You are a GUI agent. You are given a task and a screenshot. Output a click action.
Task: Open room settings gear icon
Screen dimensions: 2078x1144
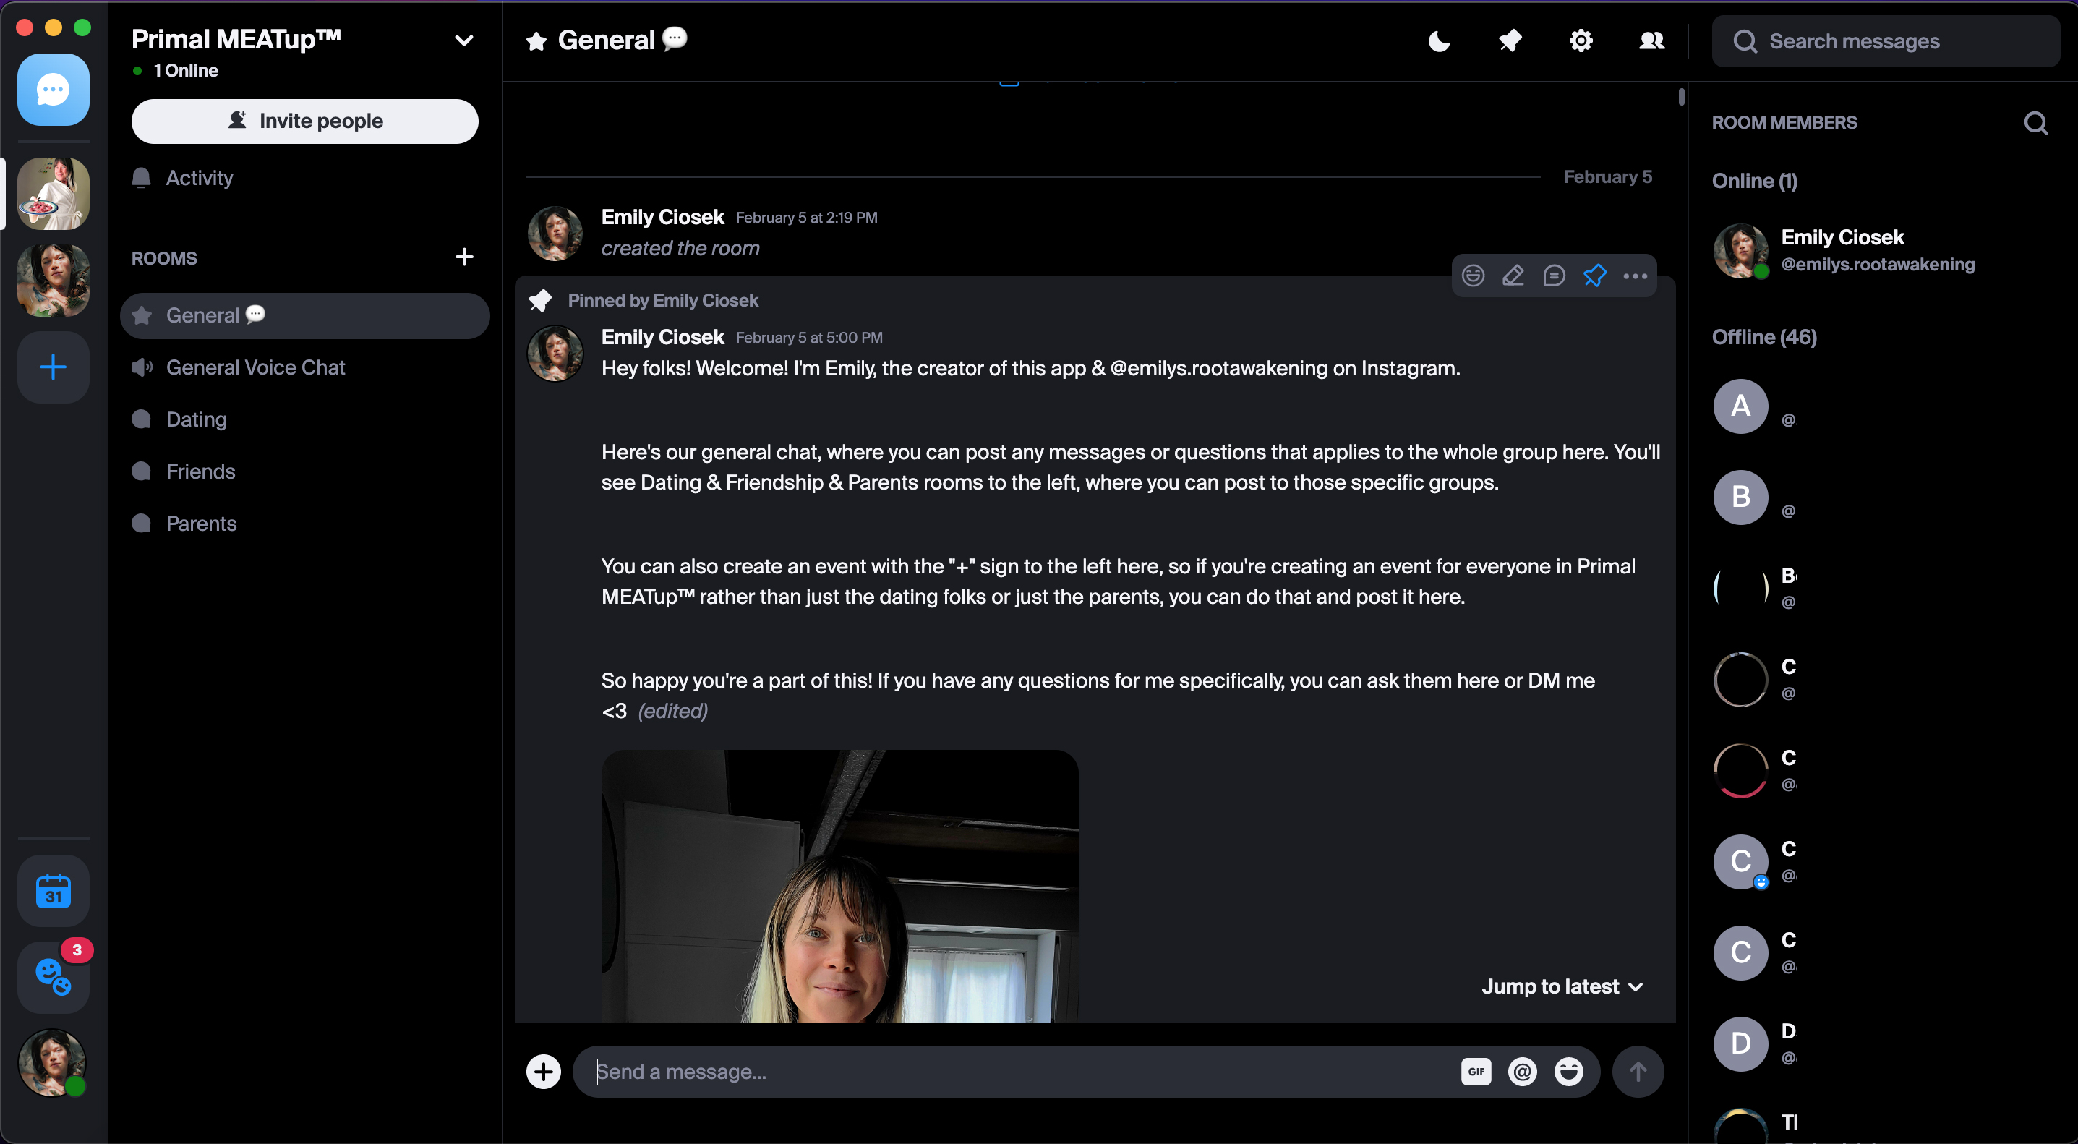click(1581, 40)
